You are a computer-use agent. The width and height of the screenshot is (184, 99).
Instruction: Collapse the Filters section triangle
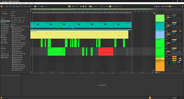[x=11, y=12]
